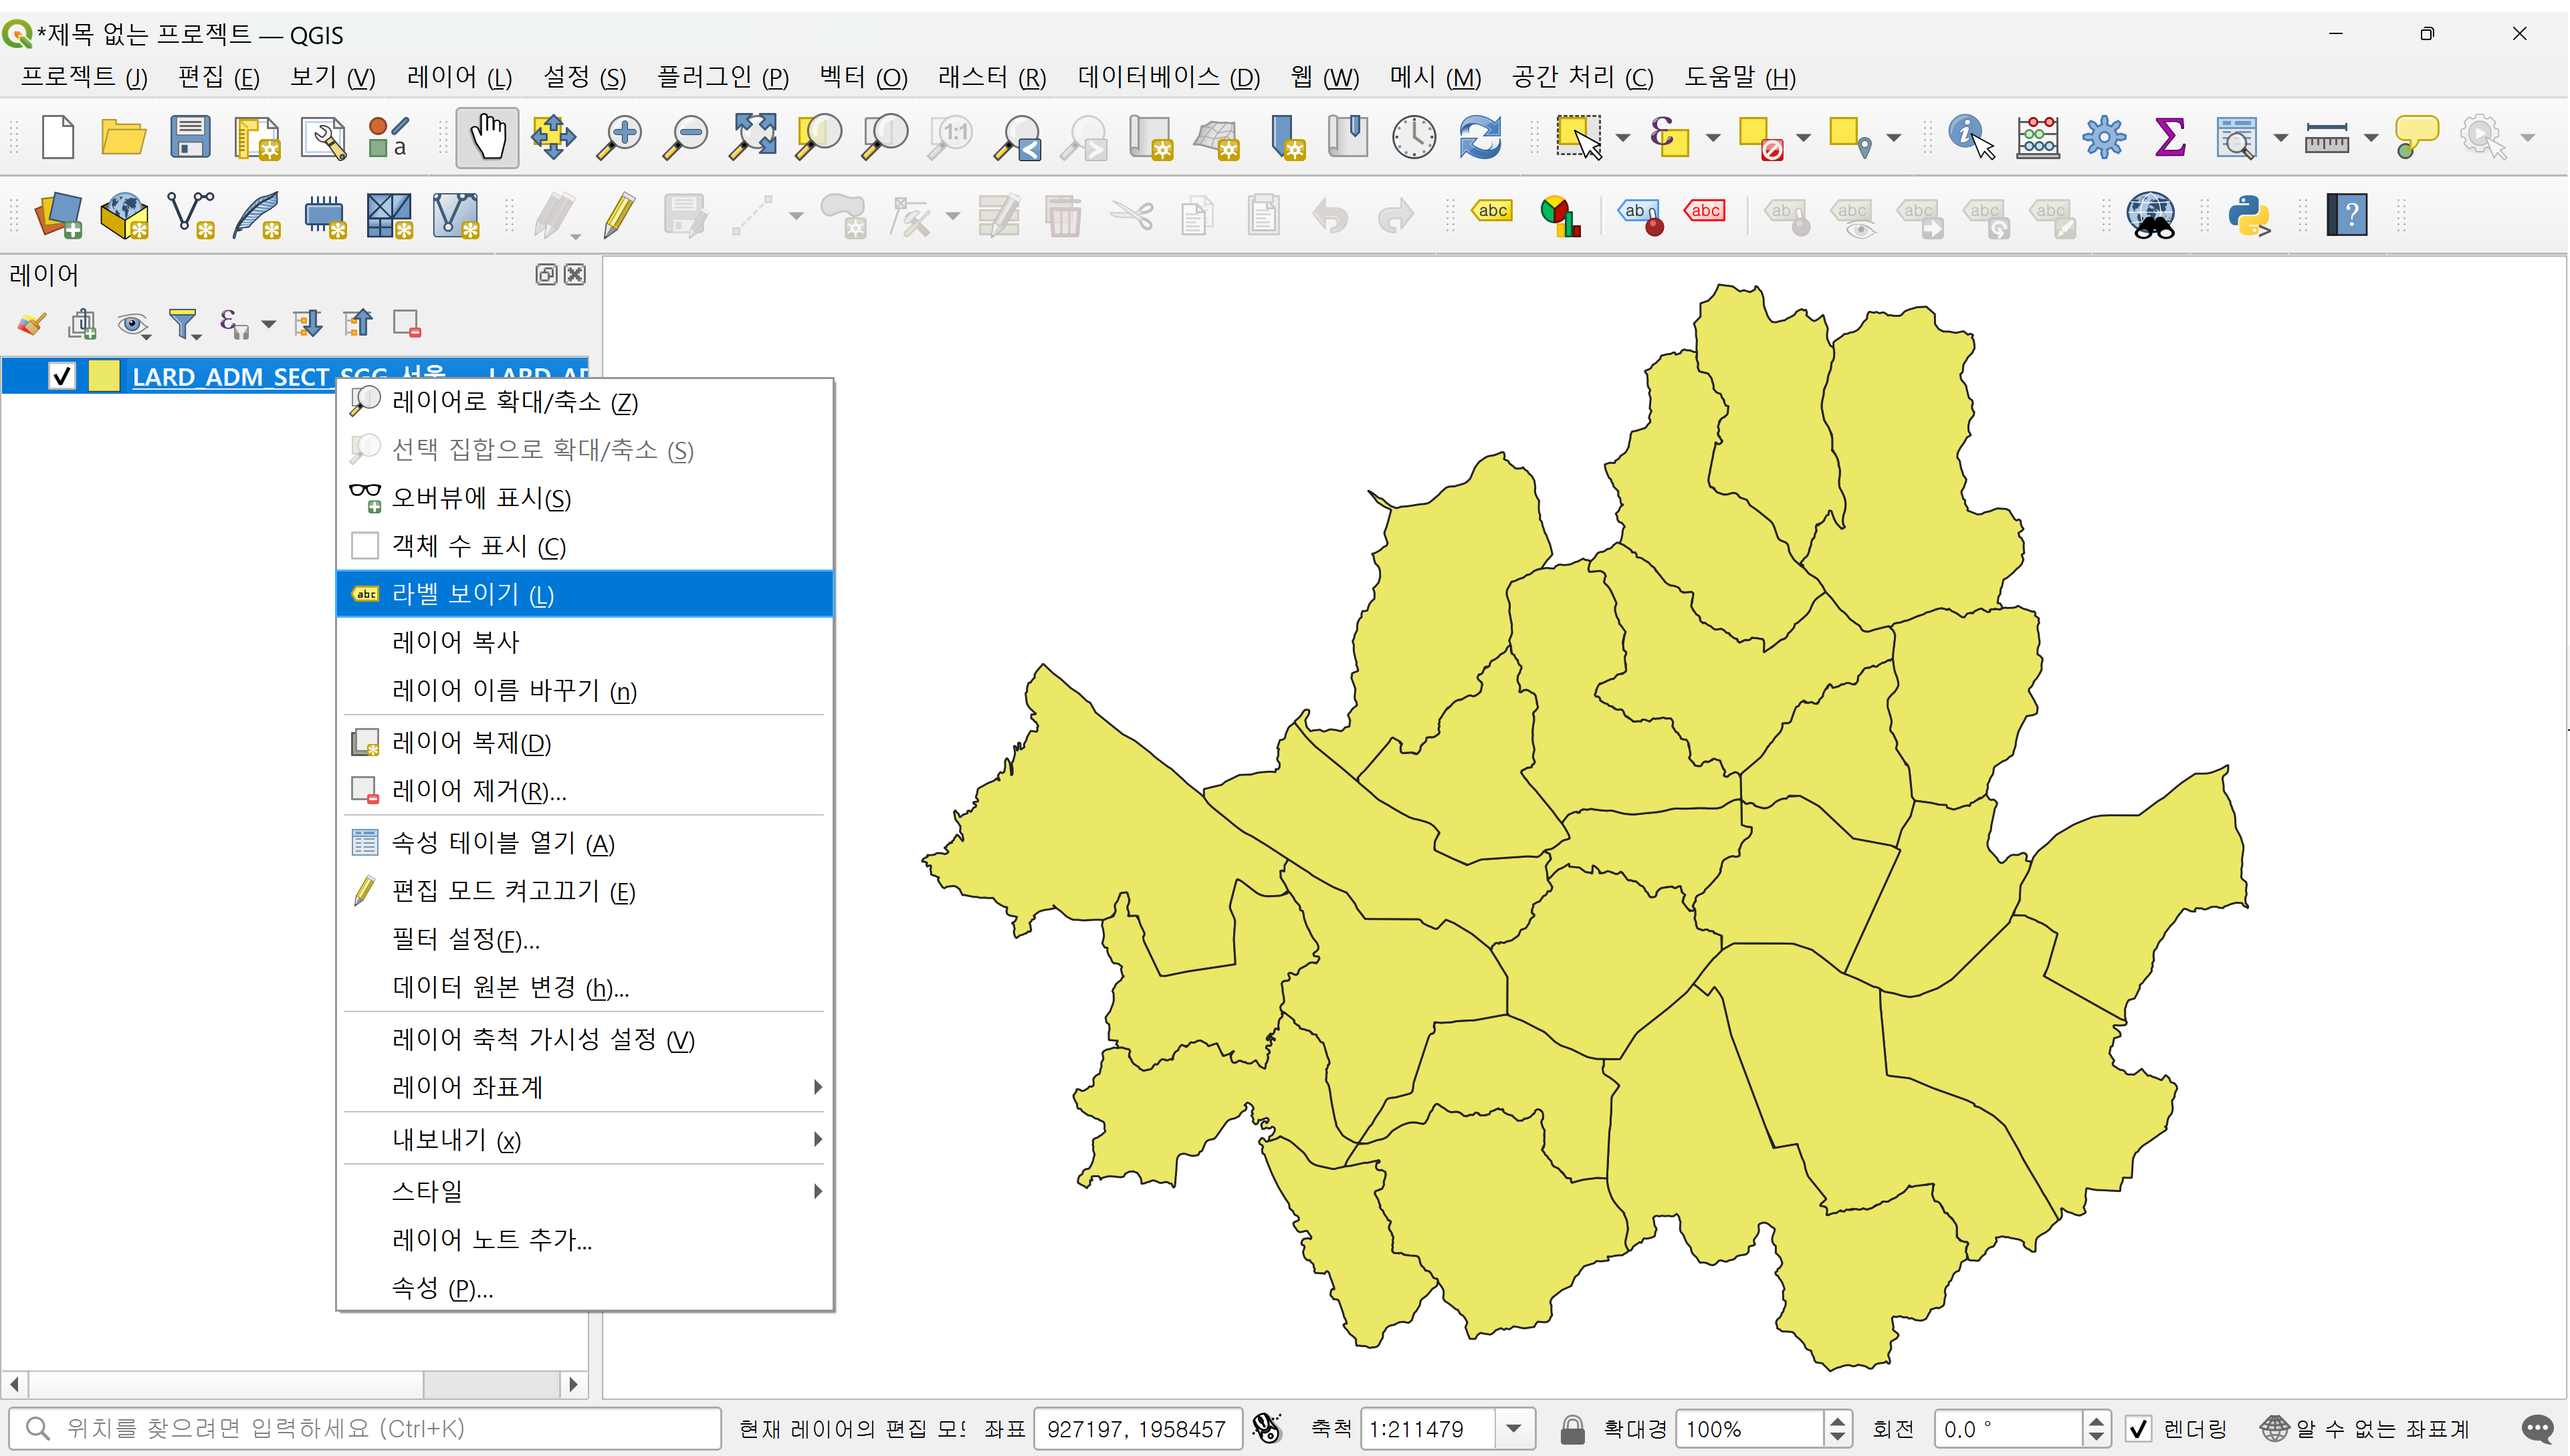The height and width of the screenshot is (1456, 2570).
Task: Click 알 수 없는 좌표계 CRS button
Action: coord(2366,1429)
